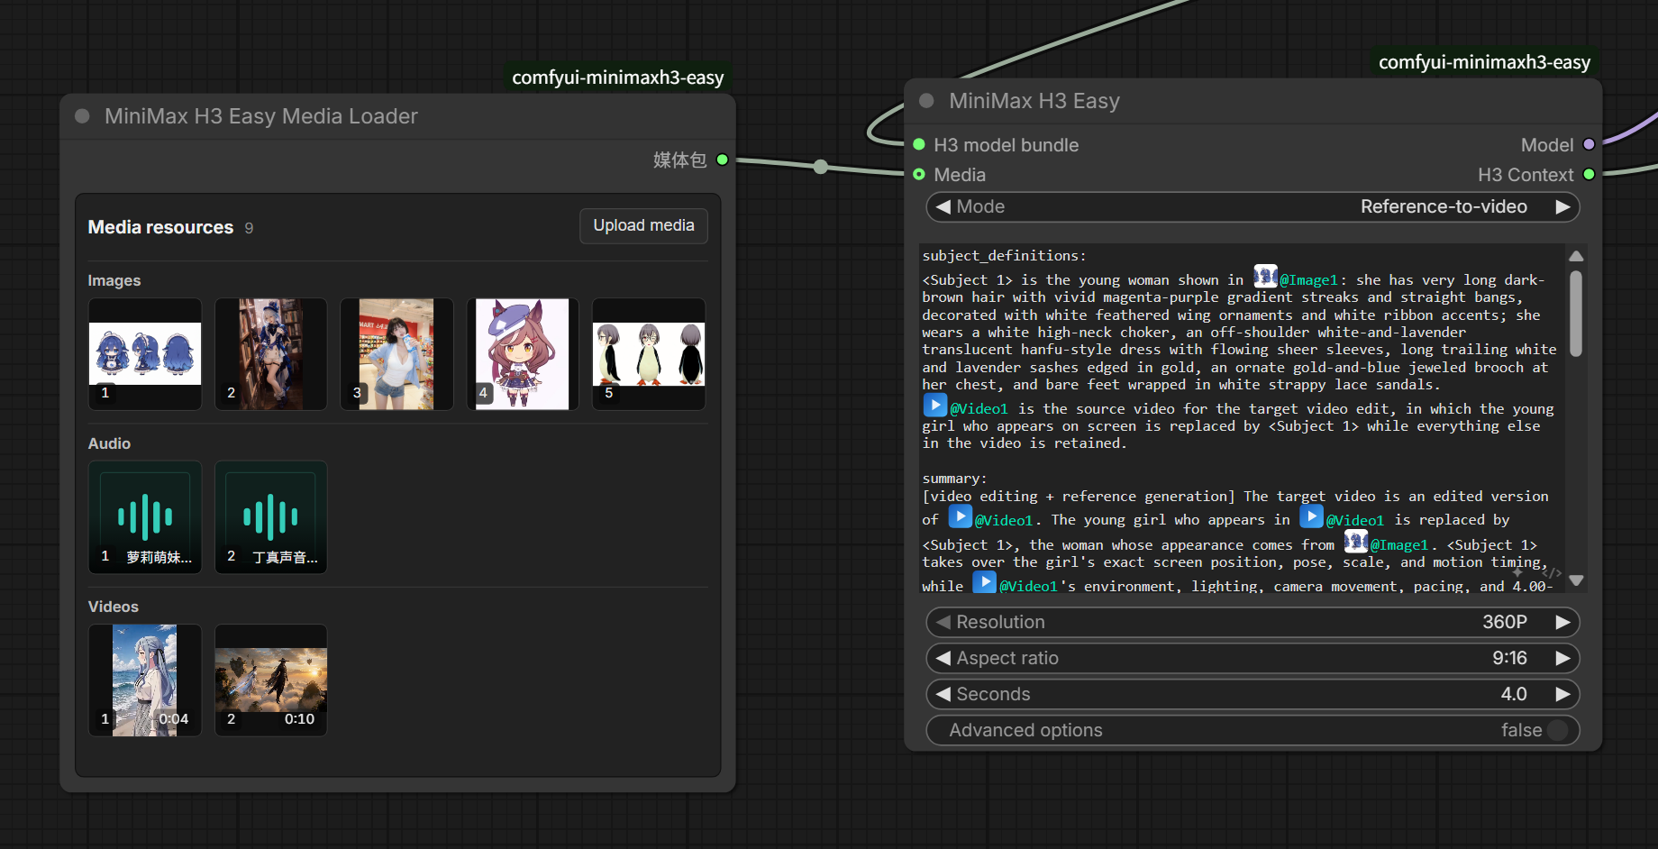Open video 2 with duration 0:10
1658x849 pixels.
[x=270, y=680]
